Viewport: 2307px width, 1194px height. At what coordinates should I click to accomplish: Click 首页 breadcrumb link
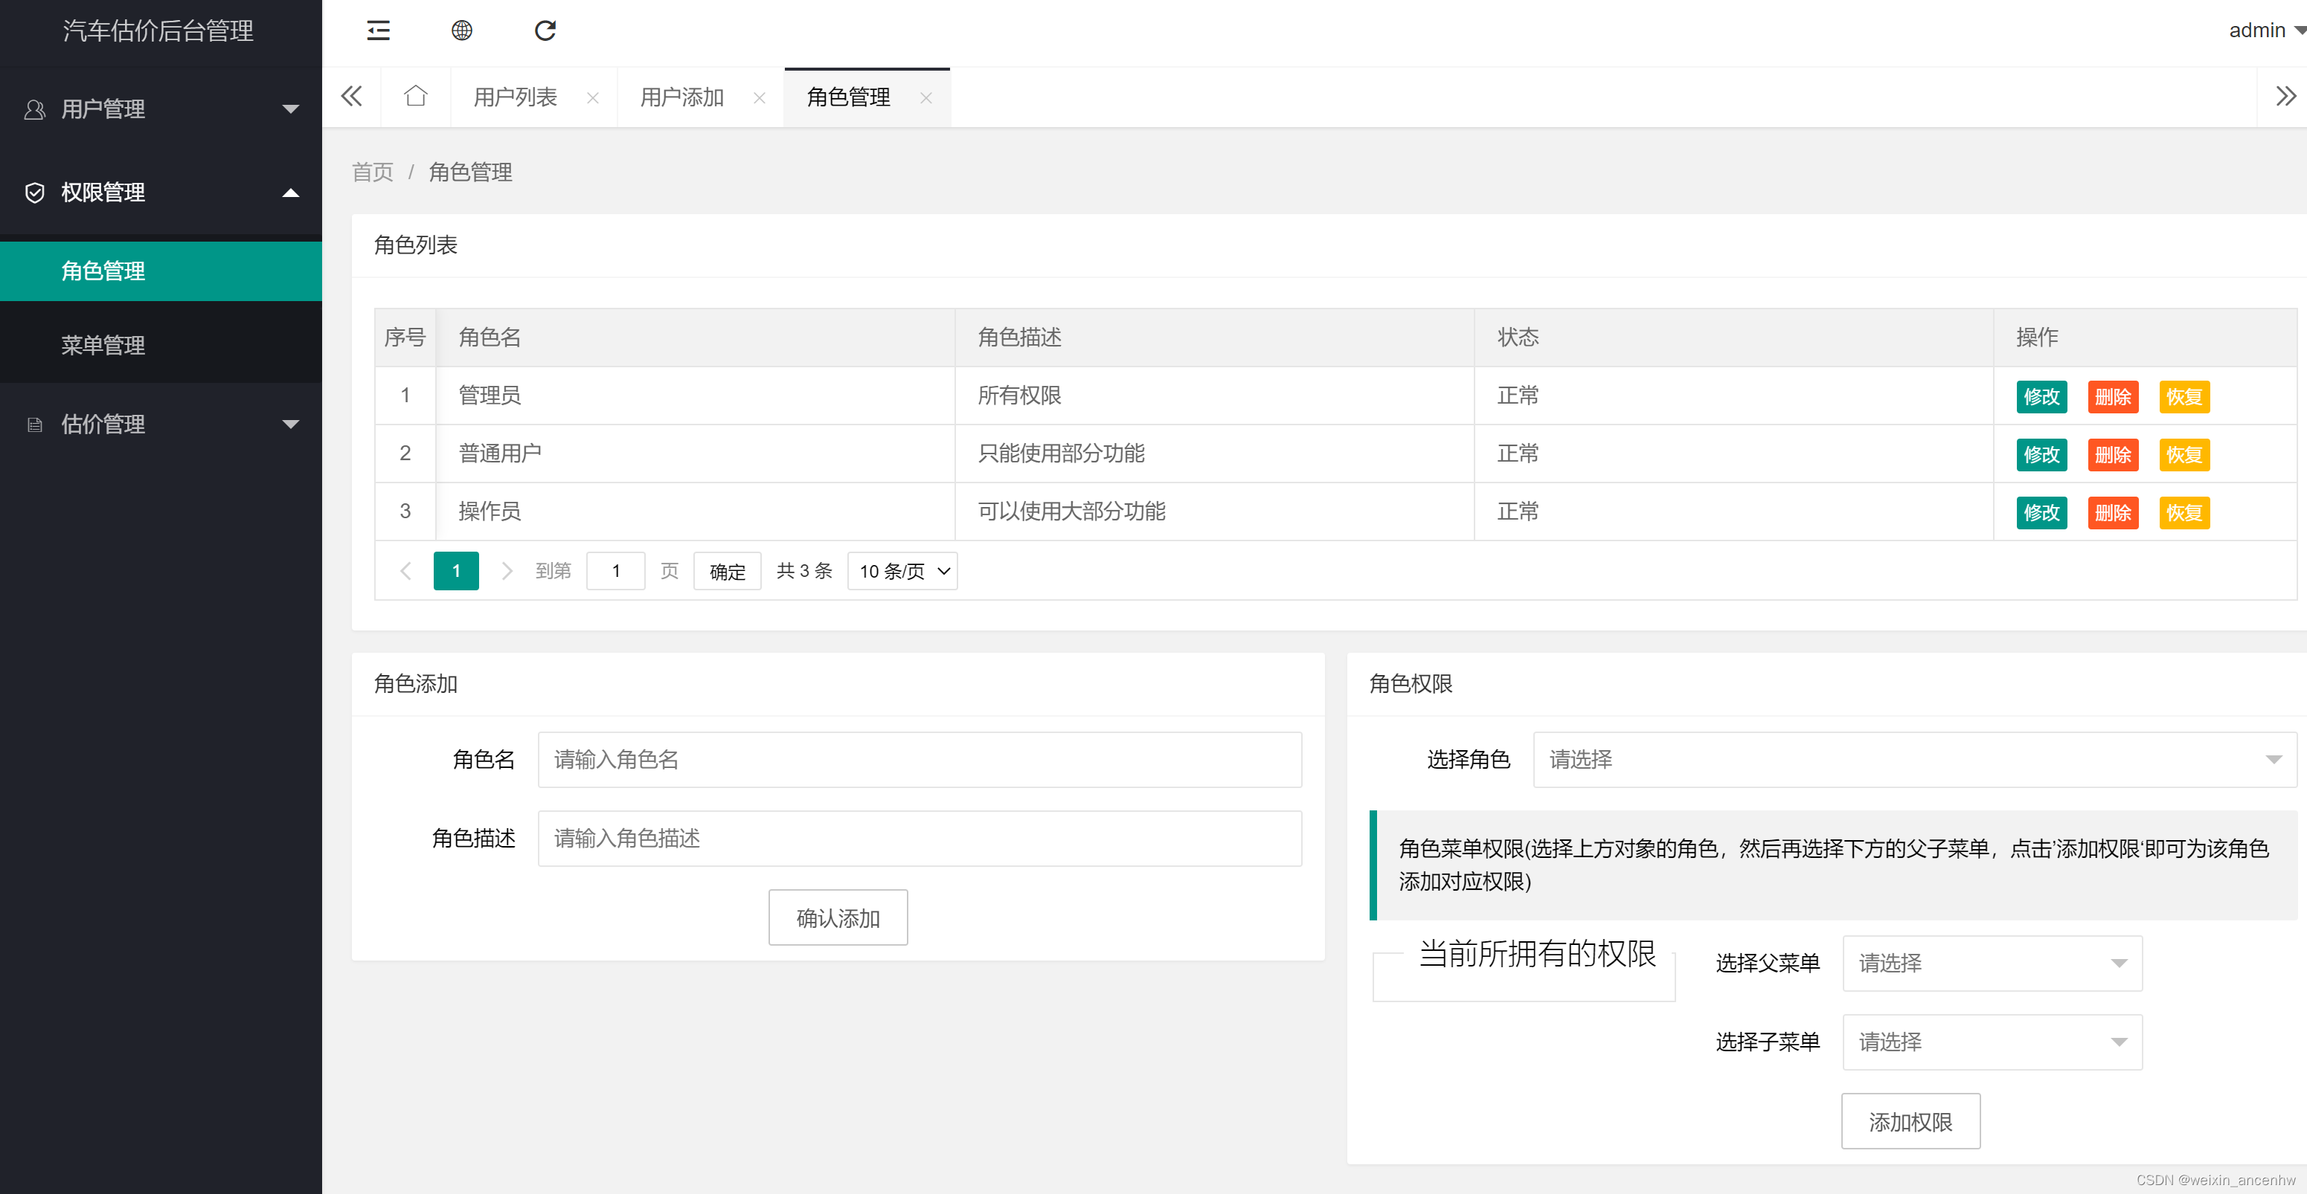(x=372, y=172)
